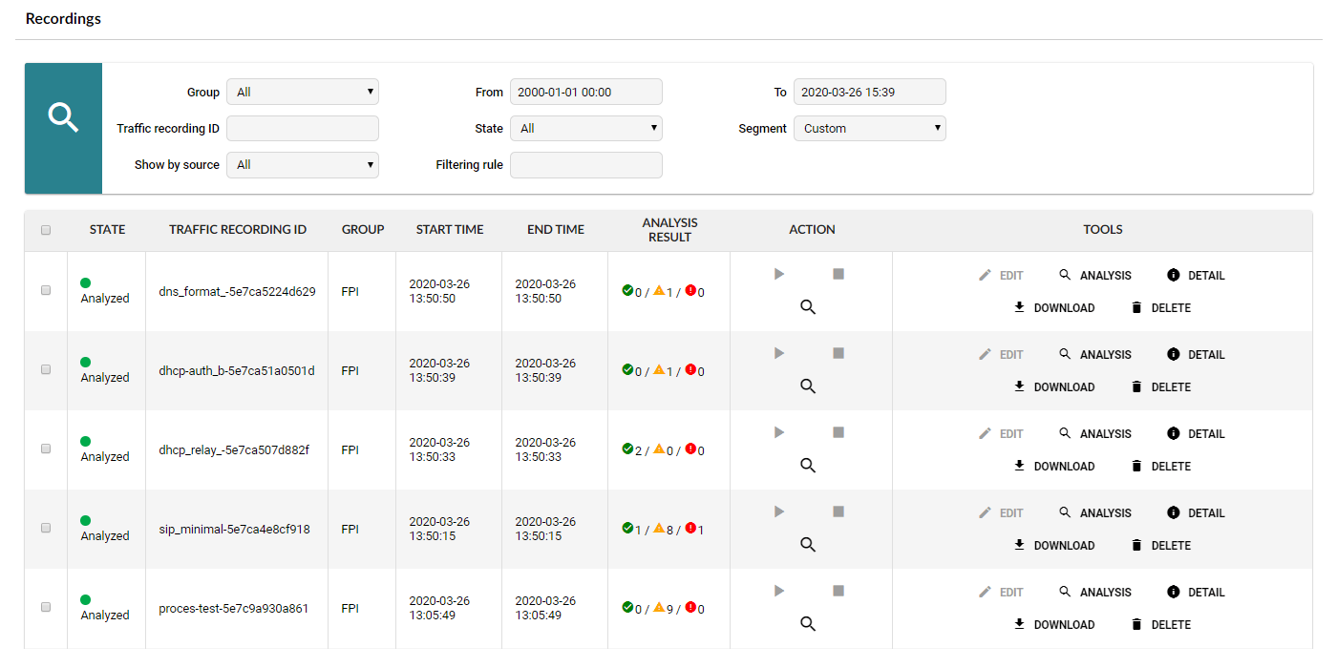Edit the dhcp_relay recording
The image size is (1337, 668).
pos(1001,434)
